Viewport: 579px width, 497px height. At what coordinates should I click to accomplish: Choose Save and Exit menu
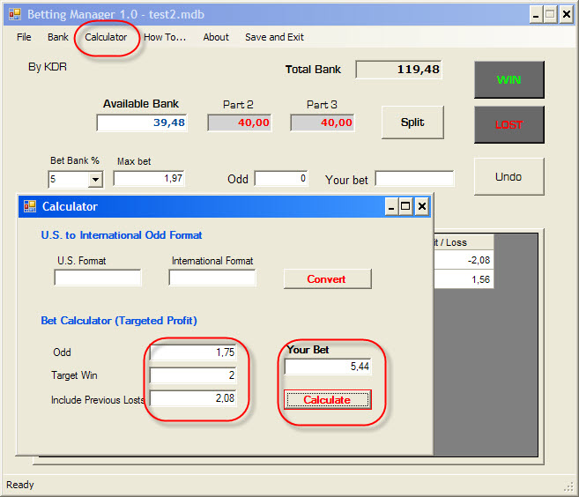coord(274,37)
